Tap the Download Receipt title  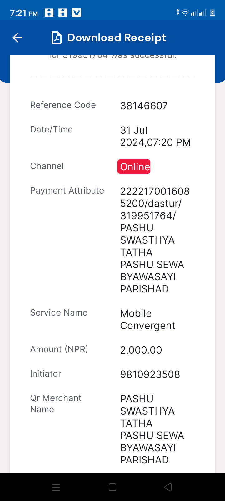coord(117,38)
